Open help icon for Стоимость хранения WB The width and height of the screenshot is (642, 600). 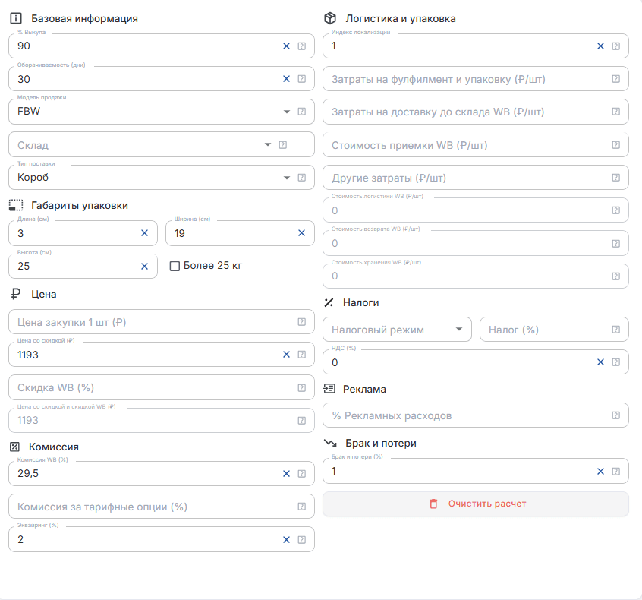(x=615, y=276)
